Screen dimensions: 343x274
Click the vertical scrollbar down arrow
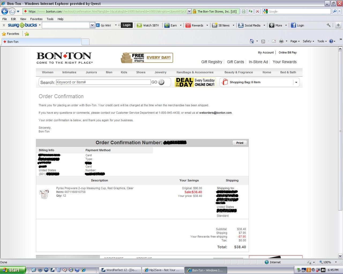pyautogui.click(x=340, y=256)
